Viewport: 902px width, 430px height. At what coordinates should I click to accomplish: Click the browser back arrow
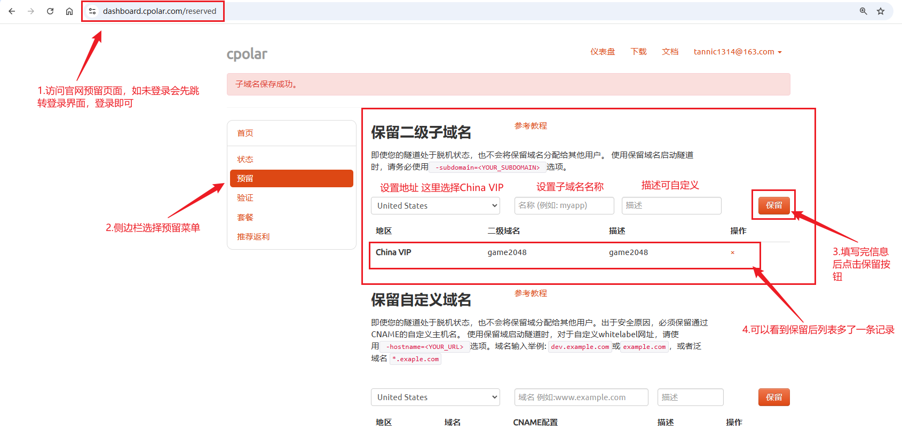12,11
